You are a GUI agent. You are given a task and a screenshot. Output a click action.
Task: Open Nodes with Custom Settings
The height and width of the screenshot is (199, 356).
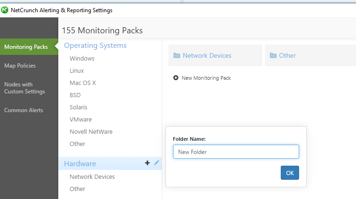[24, 88]
